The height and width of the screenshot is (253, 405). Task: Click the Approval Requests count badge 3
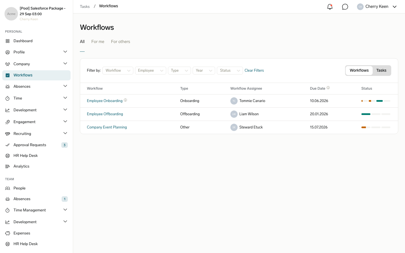pos(64,145)
